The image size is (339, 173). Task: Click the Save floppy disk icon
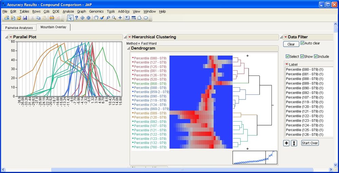(25, 18)
